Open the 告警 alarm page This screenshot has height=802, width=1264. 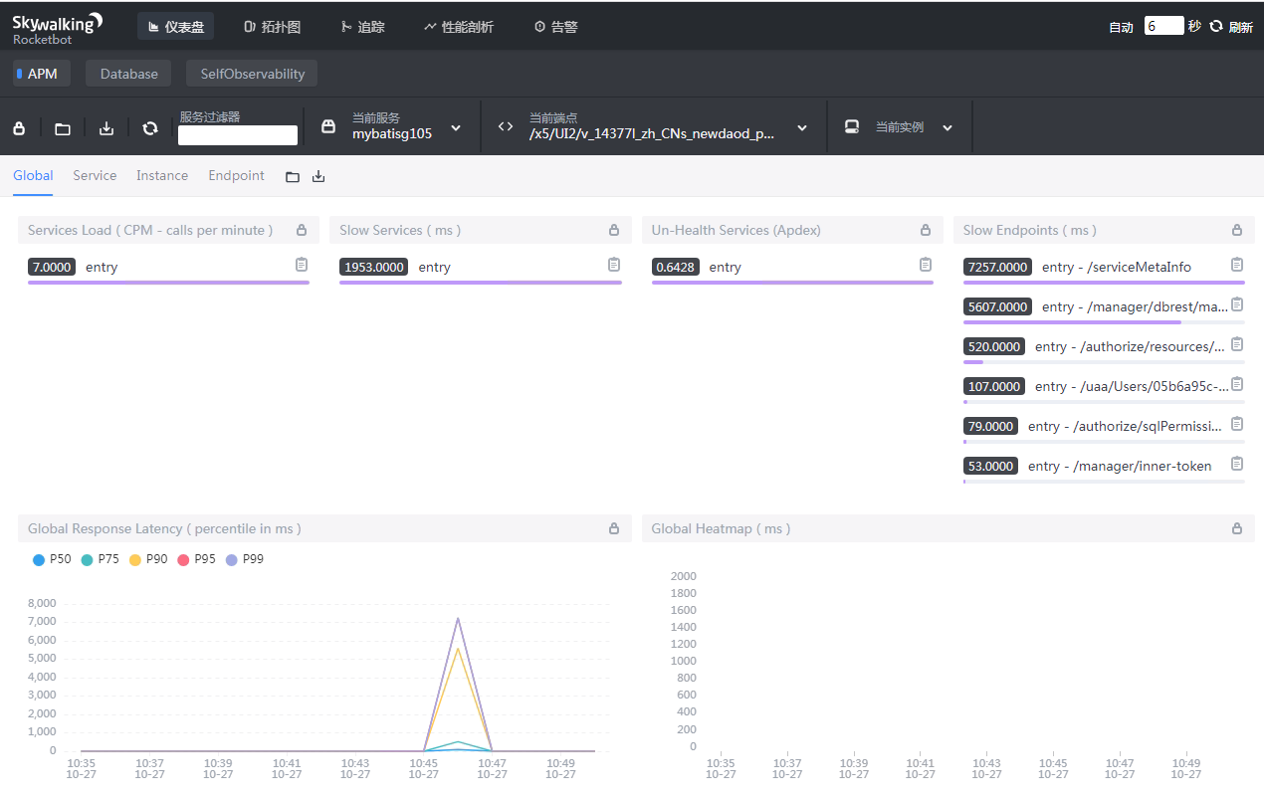556,27
